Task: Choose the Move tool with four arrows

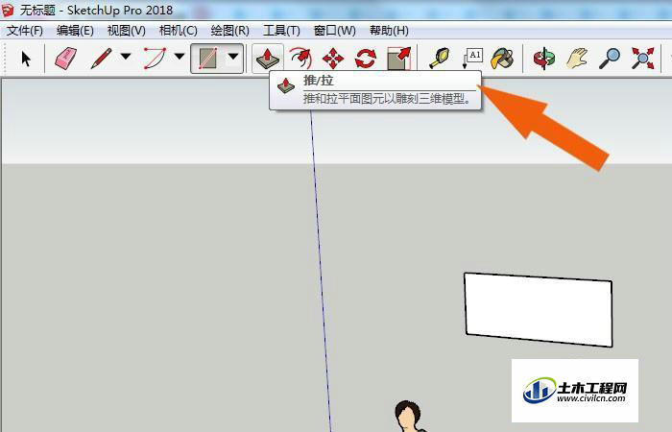Action: [x=333, y=59]
